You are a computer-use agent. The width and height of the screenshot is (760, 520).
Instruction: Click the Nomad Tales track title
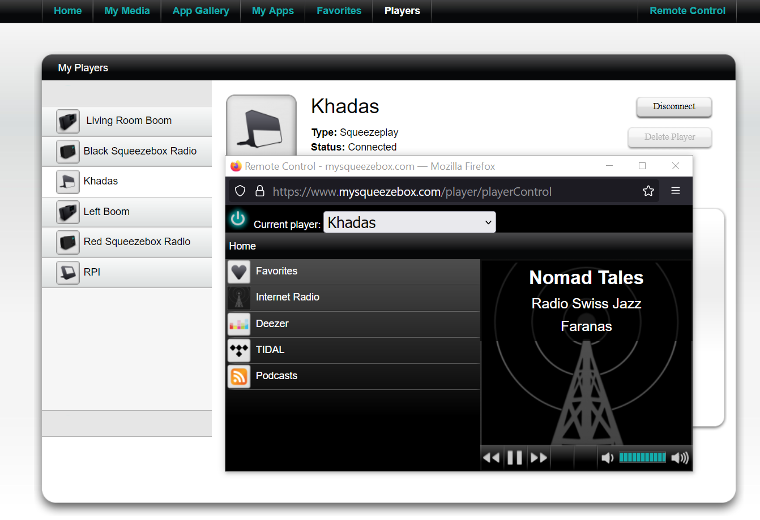(586, 278)
